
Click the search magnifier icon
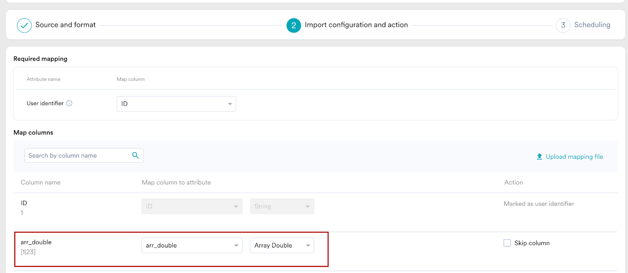135,155
